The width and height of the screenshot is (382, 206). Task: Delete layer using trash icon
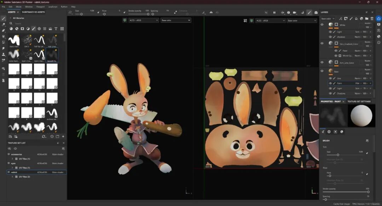coord(372,18)
